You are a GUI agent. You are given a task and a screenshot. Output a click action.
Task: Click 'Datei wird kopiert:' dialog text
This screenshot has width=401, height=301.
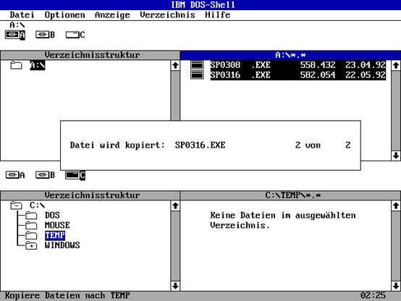pos(117,145)
